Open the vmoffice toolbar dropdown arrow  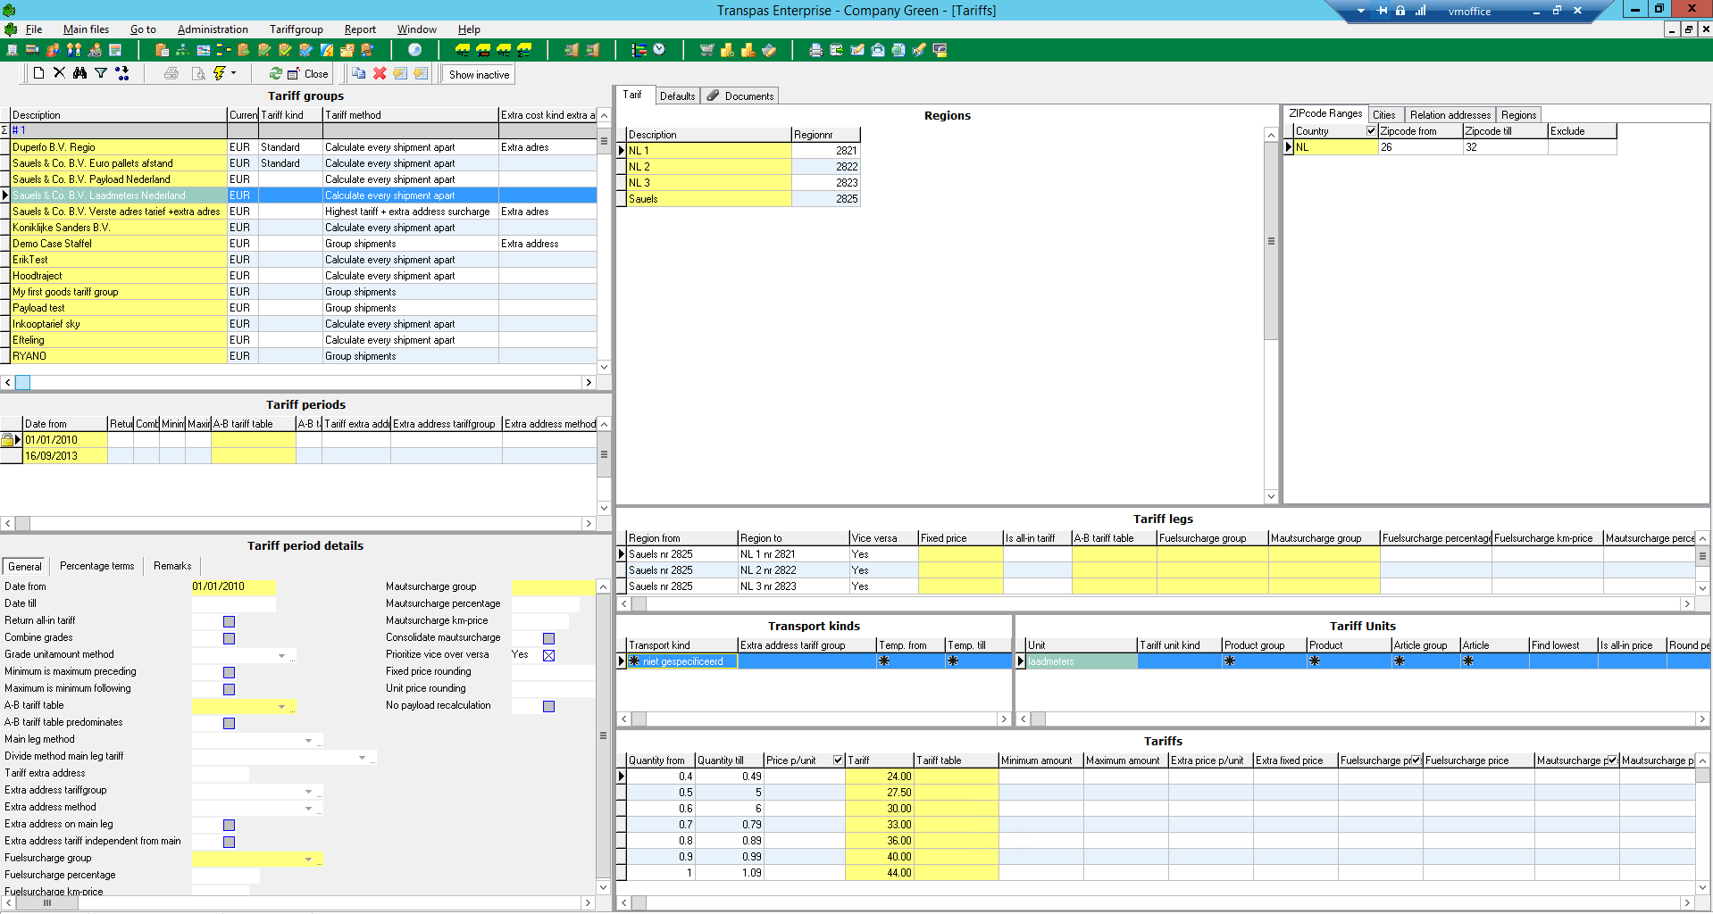[x=1360, y=11]
